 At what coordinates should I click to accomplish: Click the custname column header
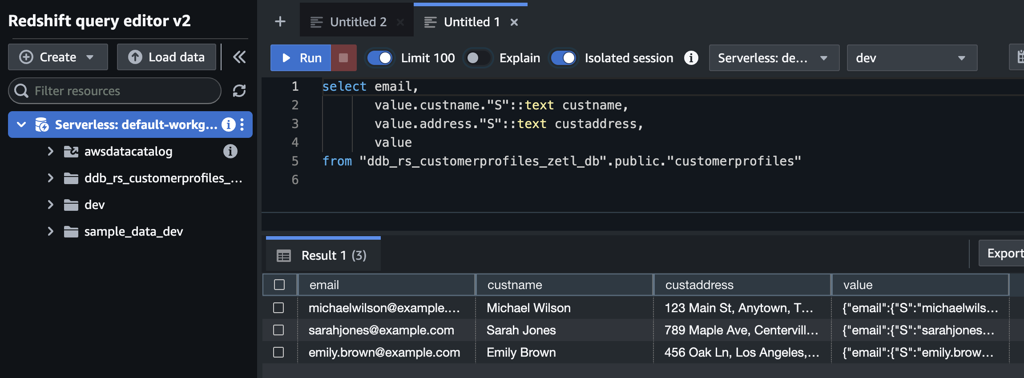564,285
